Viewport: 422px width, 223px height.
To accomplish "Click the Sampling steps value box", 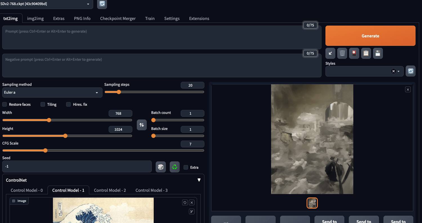I will [193, 85].
